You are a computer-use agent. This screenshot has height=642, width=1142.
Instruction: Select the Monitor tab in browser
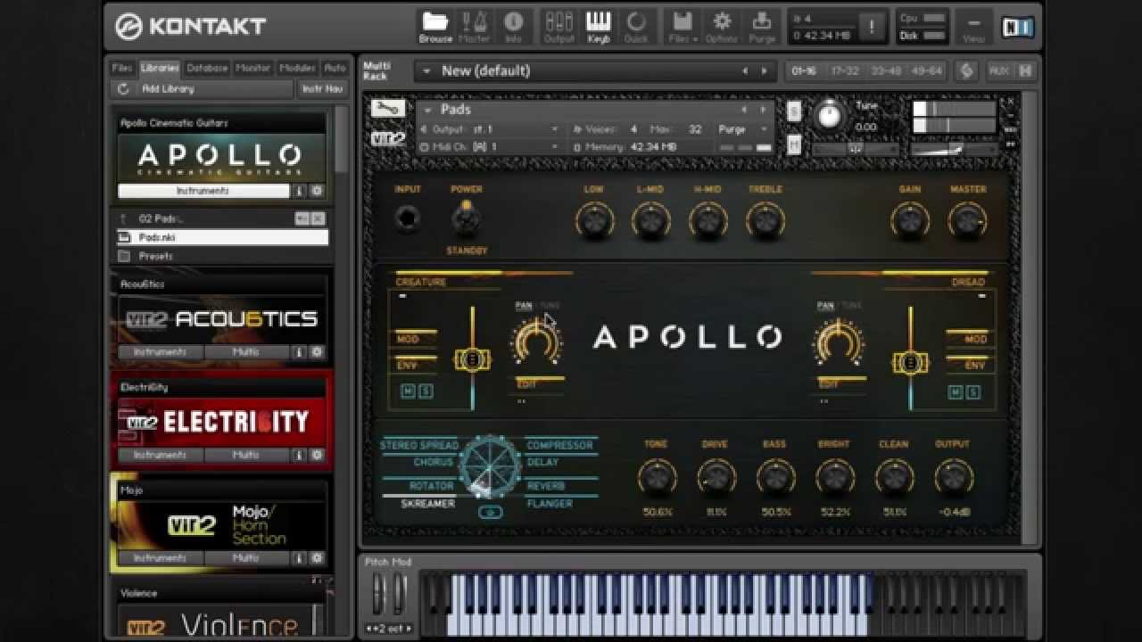pos(252,68)
